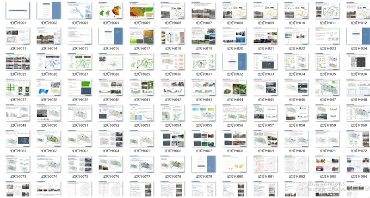Open the 幻灯片003 map thumbnail
This screenshot has width=370, height=198.
pyautogui.click(x=80, y=11)
